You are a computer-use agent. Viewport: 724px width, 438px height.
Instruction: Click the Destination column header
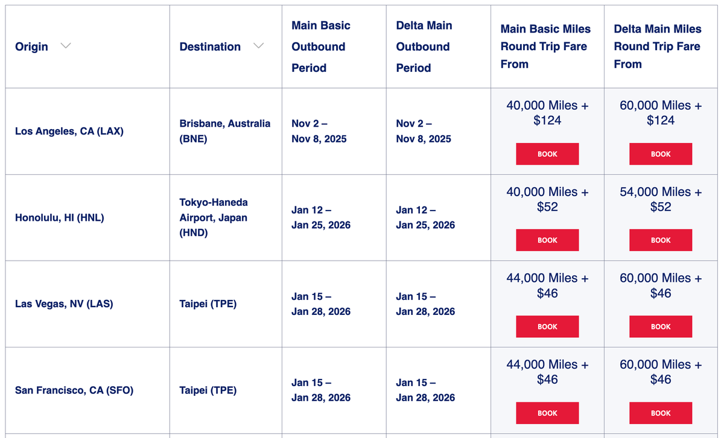210,46
